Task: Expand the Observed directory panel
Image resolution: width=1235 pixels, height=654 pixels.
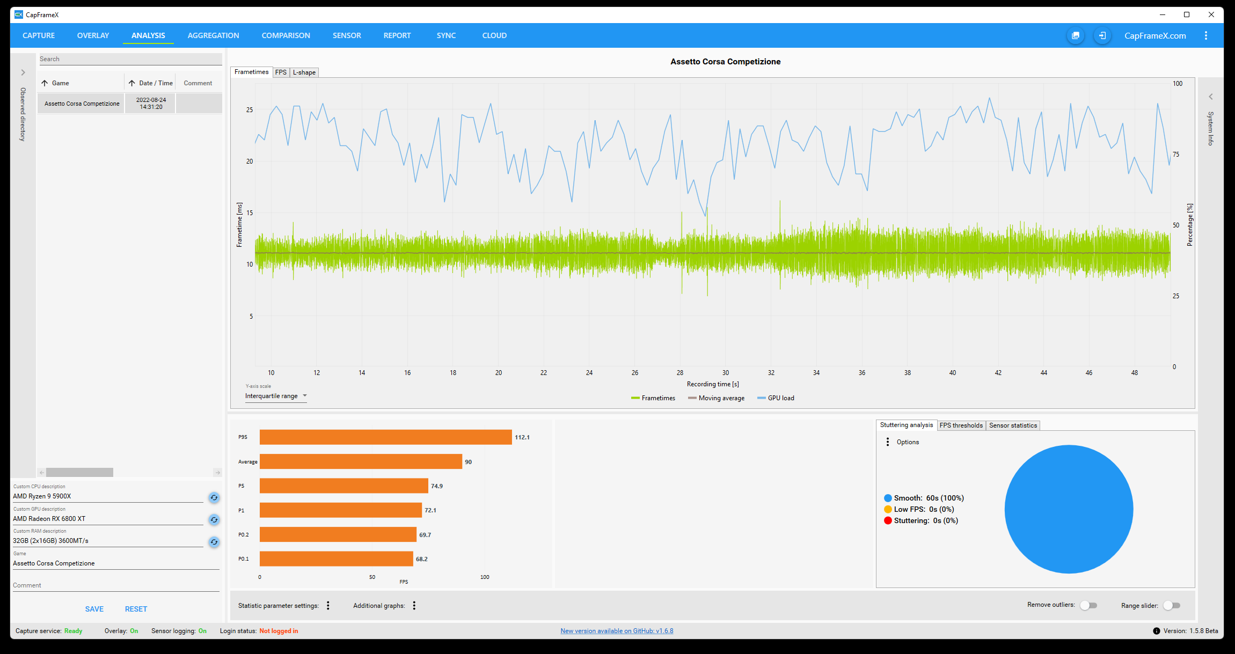Action: (x=23, y=72)
